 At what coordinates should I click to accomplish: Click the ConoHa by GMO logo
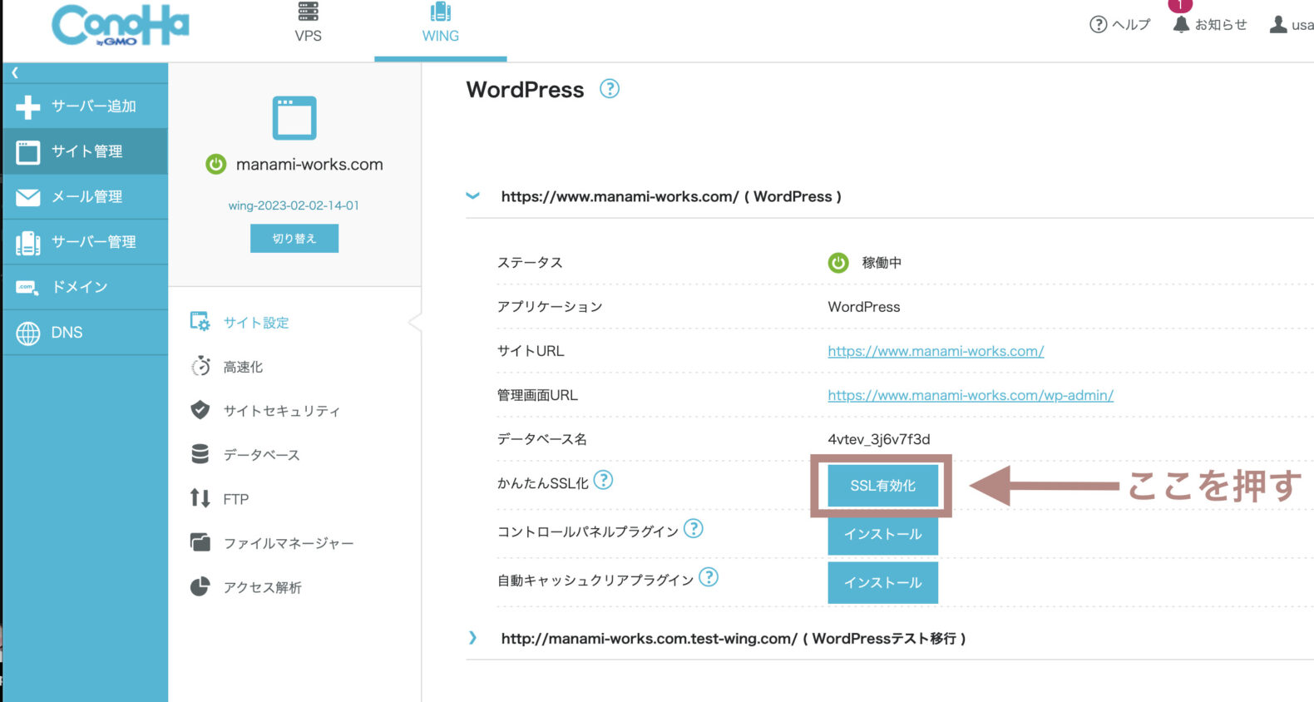[121, 25]
